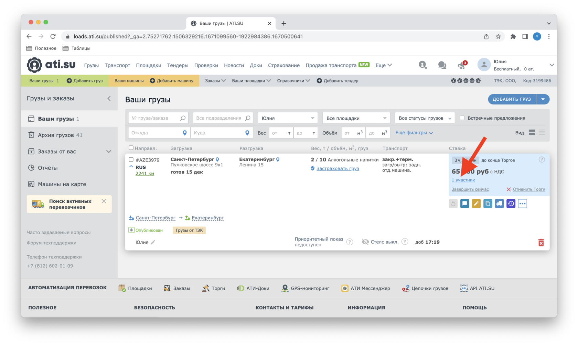The height and width of the screenshot is (345, 578).
Task: Open the 2241 км distance link
Action: (x=145, y=174)
